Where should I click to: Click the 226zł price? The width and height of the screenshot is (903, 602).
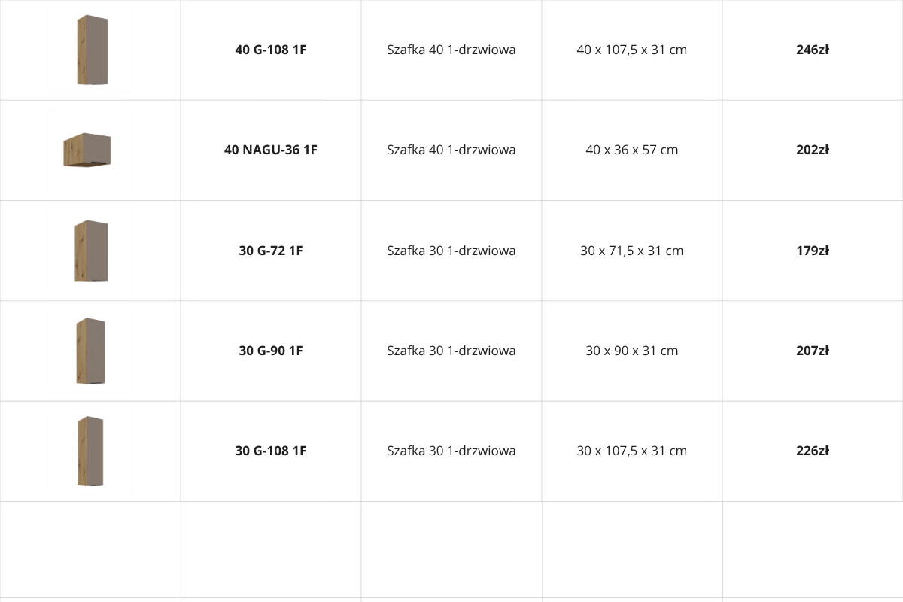[813, 451]
